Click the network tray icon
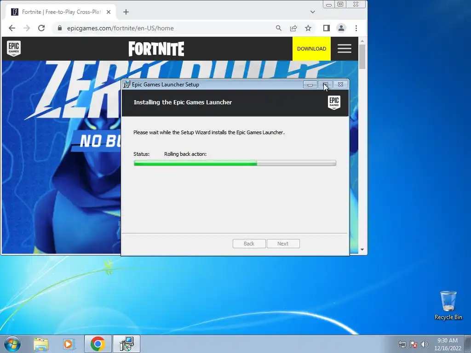The width and height of the screenshot is (471, 353). (402, 344)
